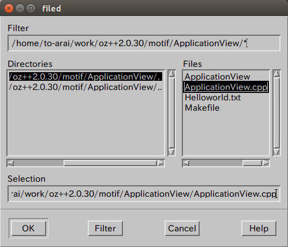This screenshot has width=288, height=247.
Task: Click the Selection path text field
Action: tap(144, 194)
